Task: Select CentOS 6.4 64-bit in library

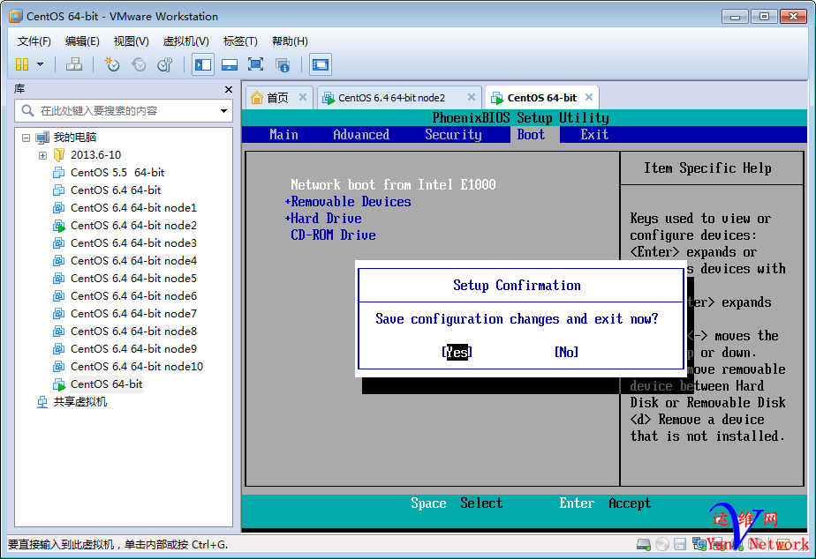Action: pos(116,190)
